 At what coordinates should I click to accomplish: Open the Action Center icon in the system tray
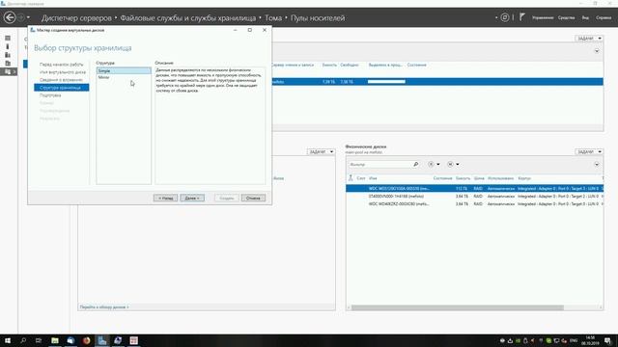pos(608,340)
